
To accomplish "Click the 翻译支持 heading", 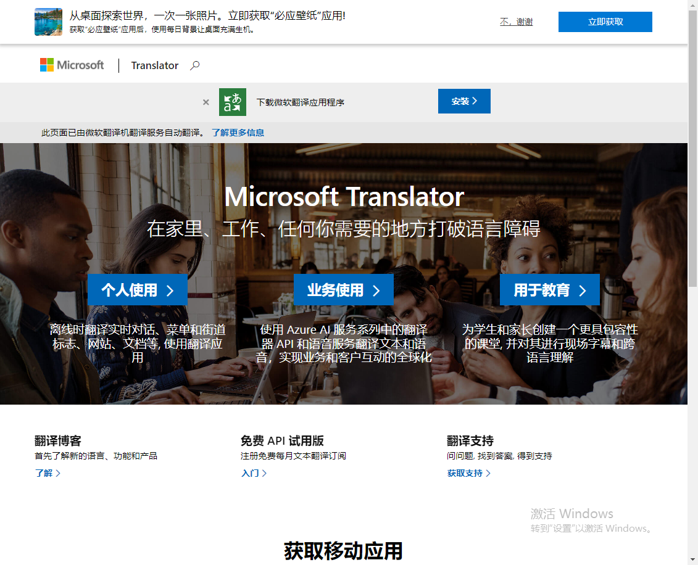I will [470, 440].
